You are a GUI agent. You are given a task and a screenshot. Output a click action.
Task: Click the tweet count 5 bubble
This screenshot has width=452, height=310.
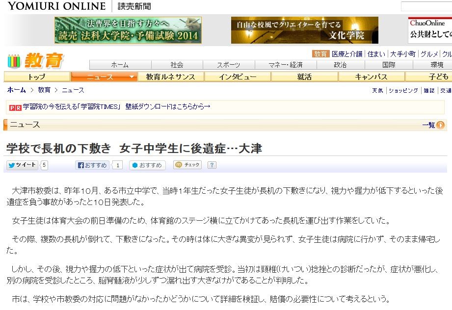pyautogui.click(x=44, y=165)
